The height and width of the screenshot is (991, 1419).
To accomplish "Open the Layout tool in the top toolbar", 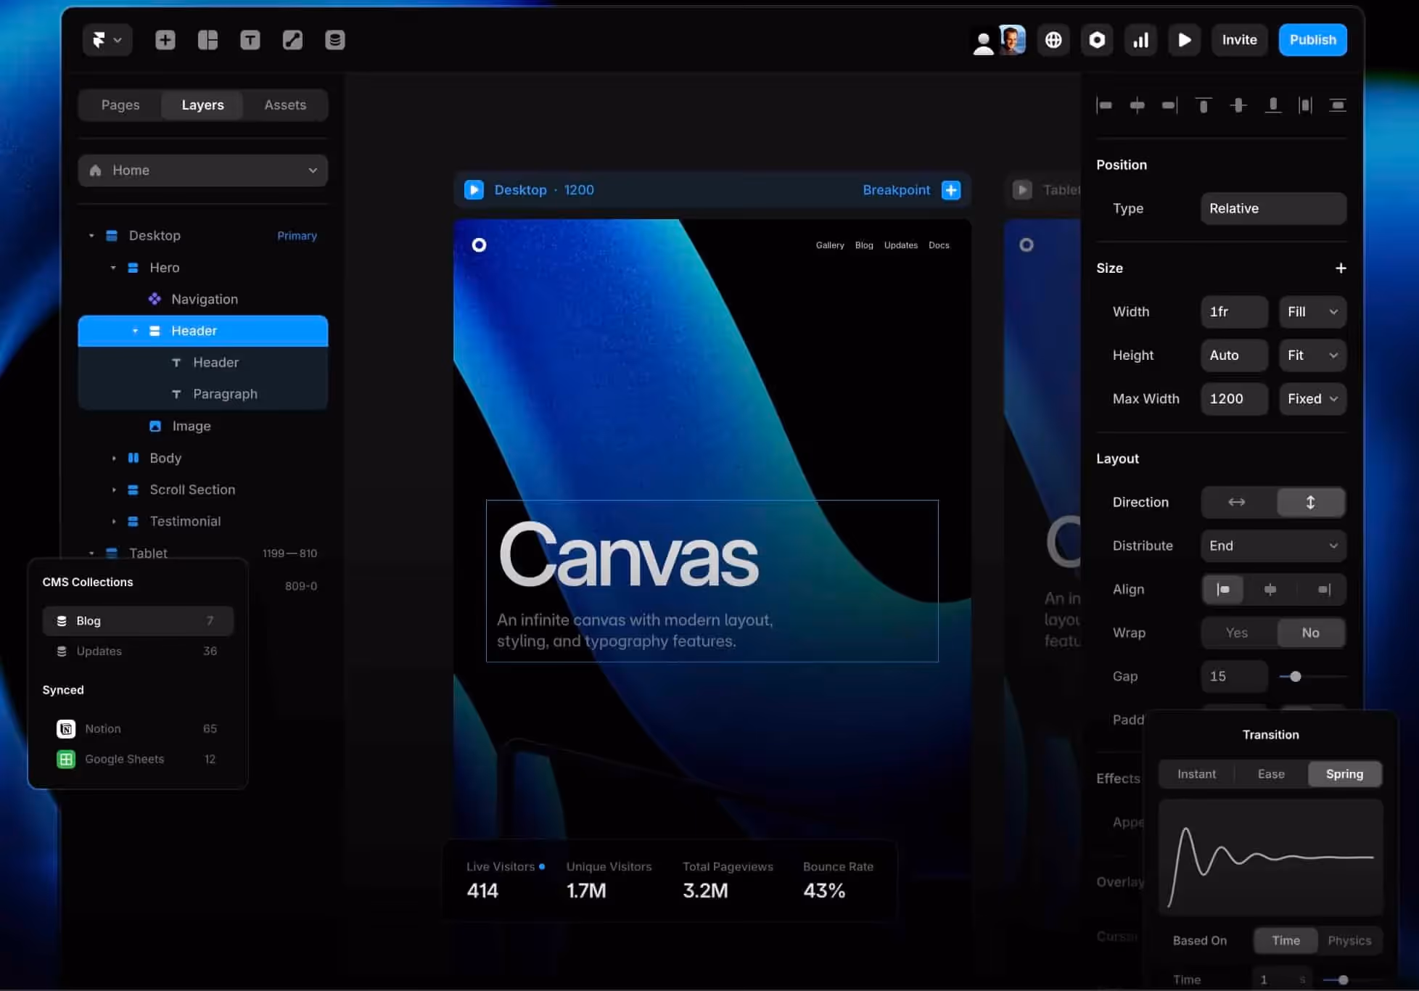I will tap(207, 40).
